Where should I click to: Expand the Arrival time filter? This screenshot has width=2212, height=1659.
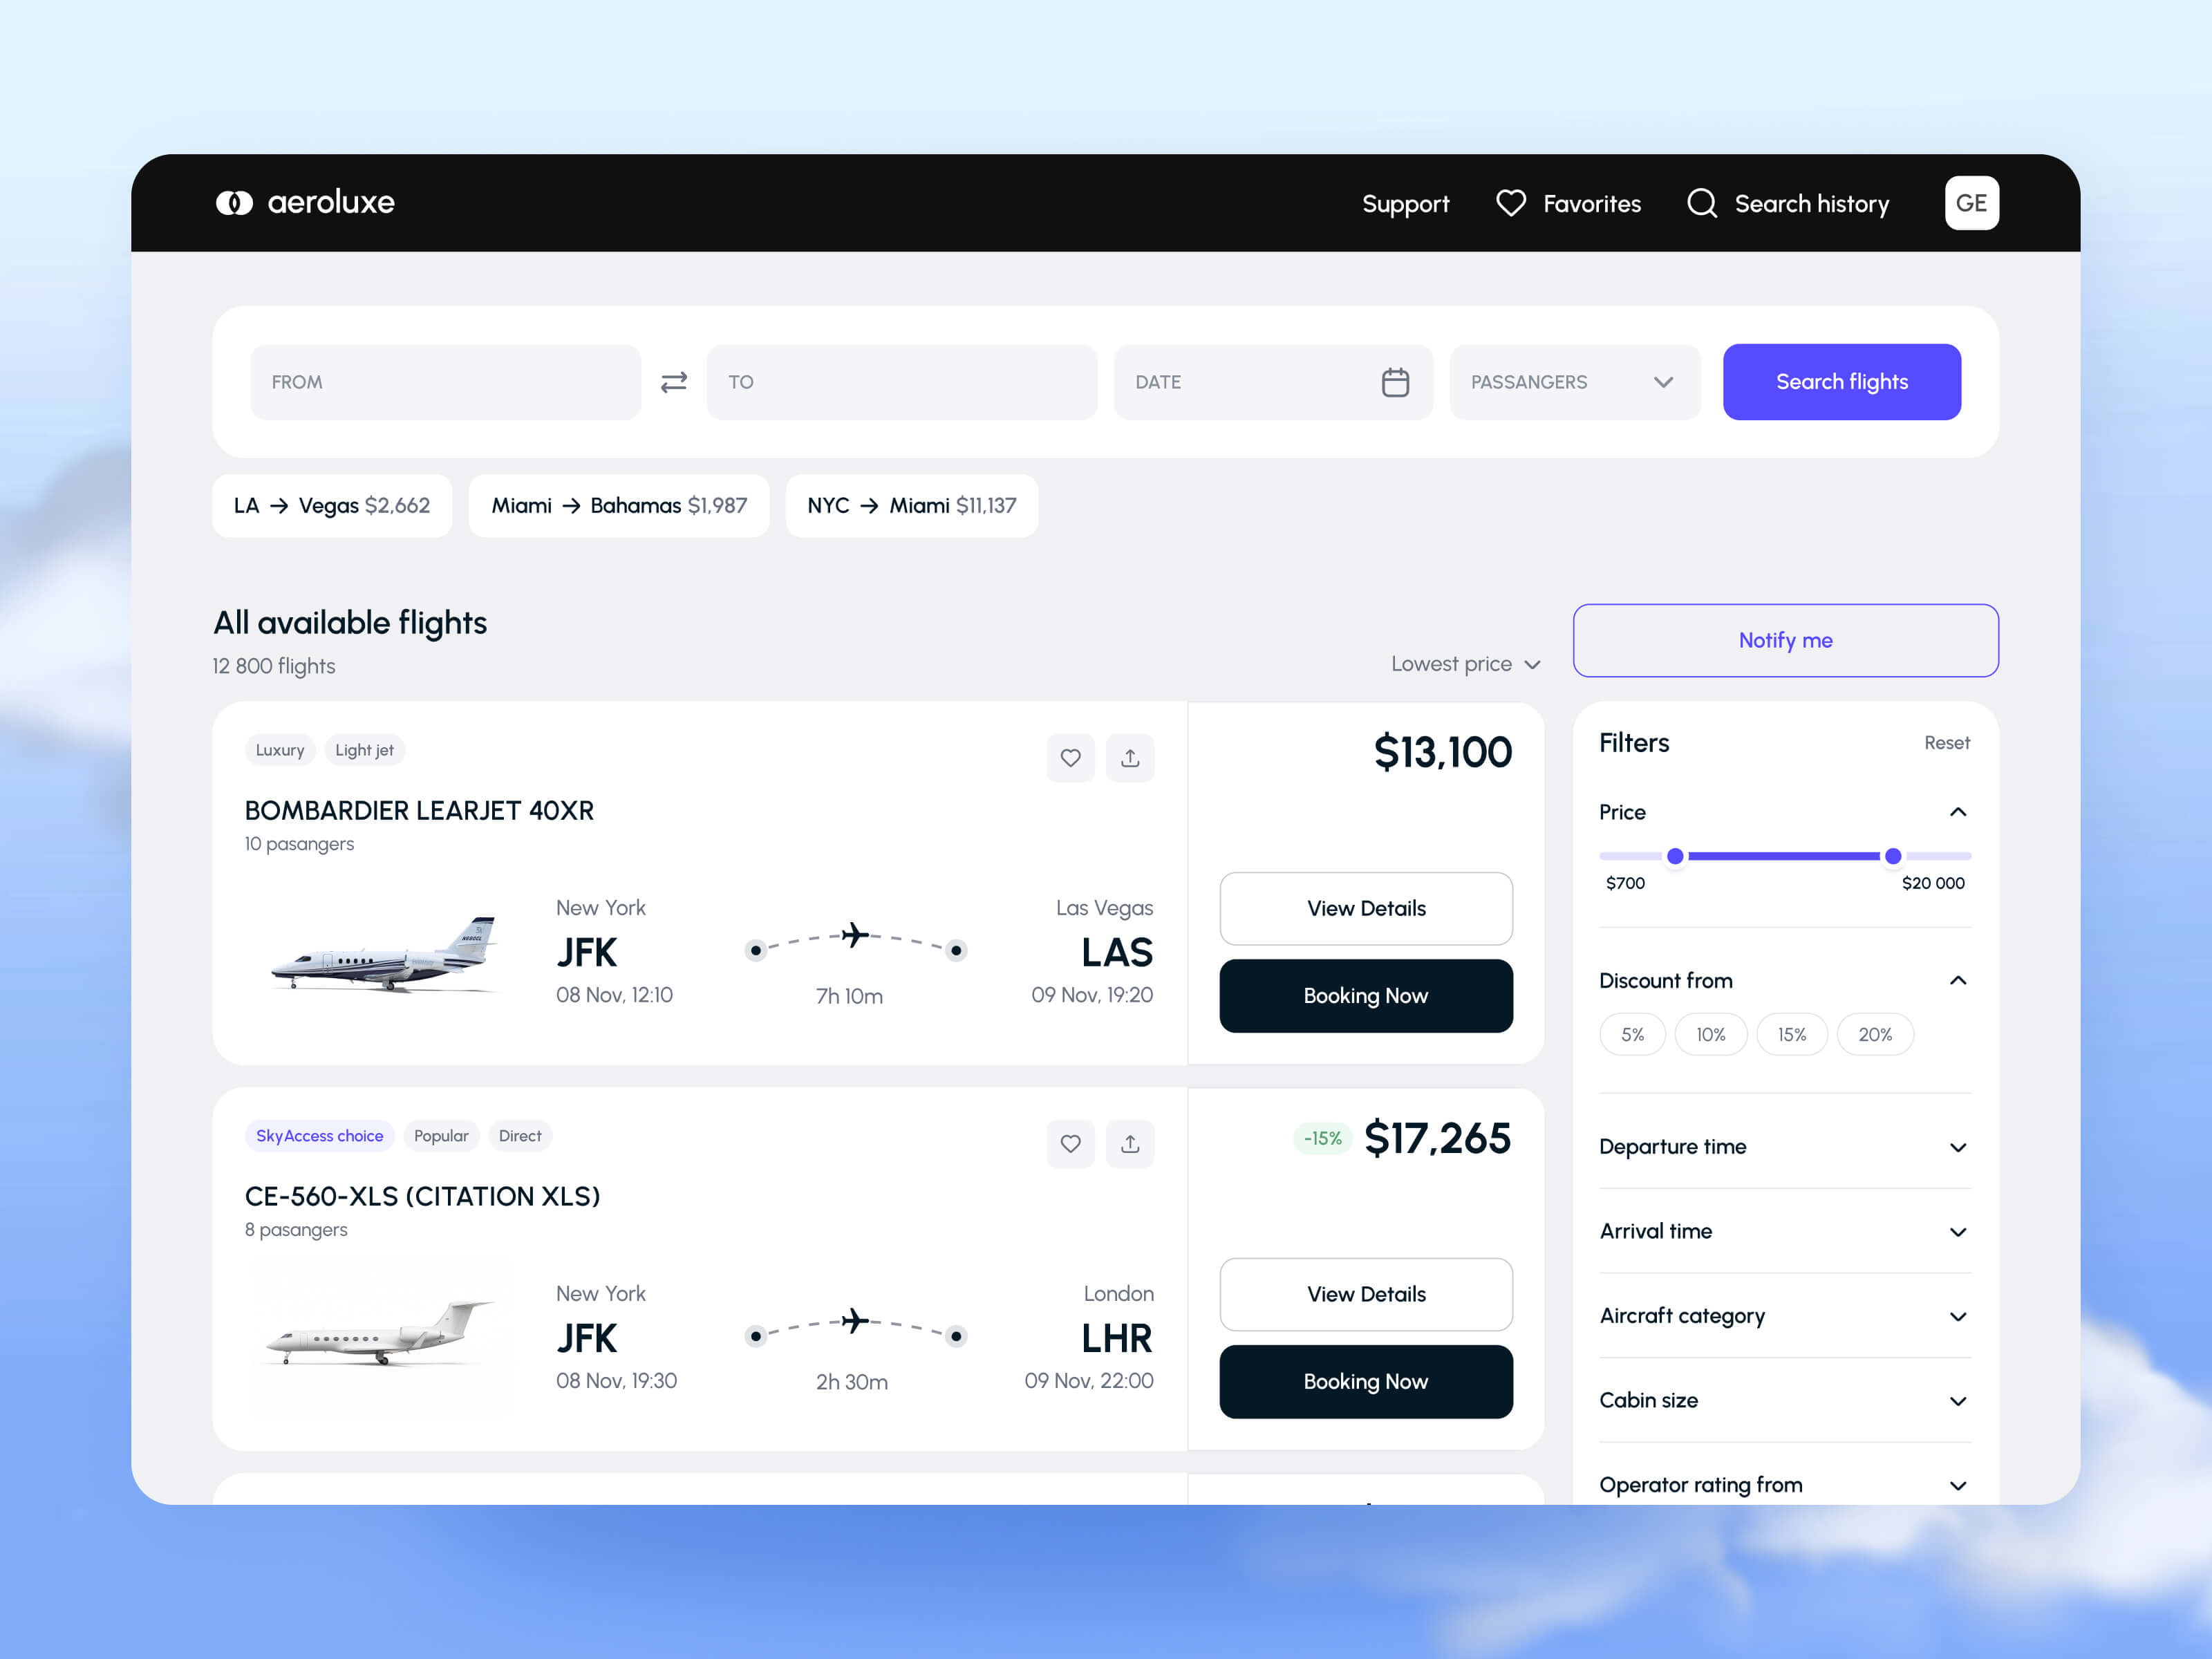point(1785,1231)
